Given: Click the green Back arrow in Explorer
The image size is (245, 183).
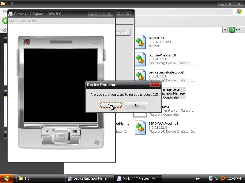Looking at the screenshot, I should coord(5,21).
